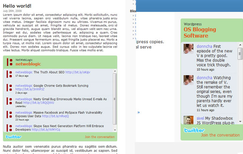The width and height of the screenshot is (243, 154).
Task: Click netweblogic username on Massive Facebook tweet
Action: [24, 113]
